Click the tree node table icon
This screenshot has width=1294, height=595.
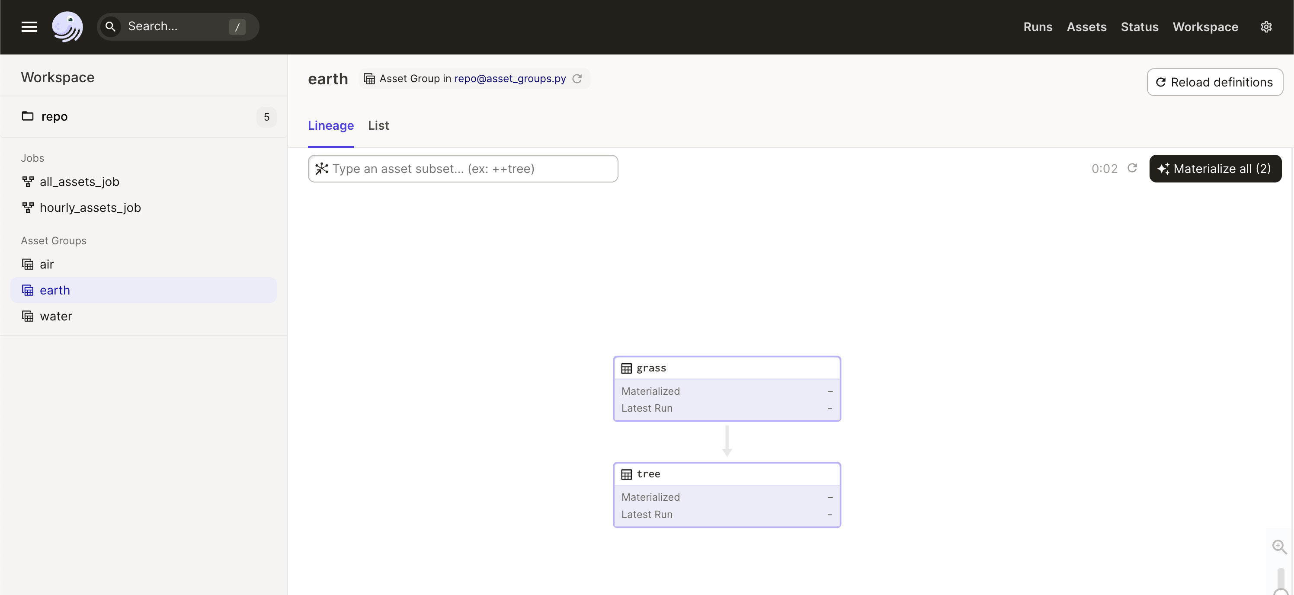(x=626, y=474)
